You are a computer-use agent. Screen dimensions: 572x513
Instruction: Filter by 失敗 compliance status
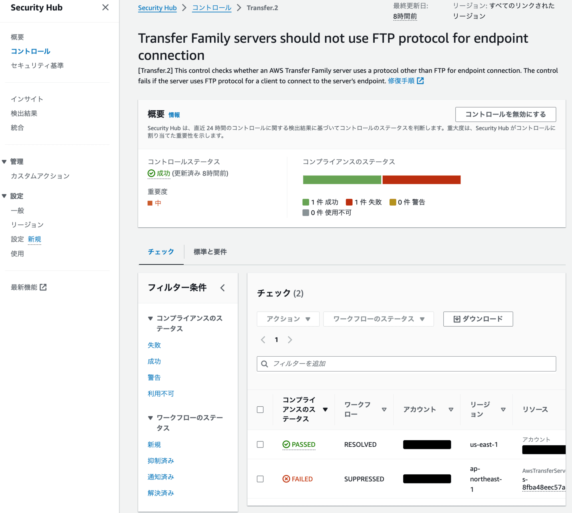coord(154,345)
